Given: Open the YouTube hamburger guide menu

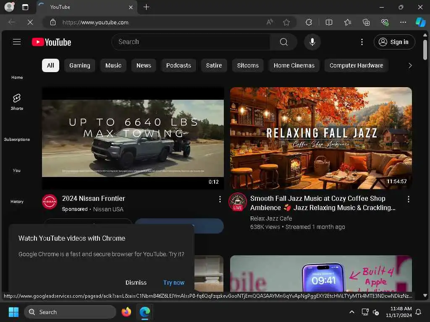Looking at the screenshot, I should point(17,42).
